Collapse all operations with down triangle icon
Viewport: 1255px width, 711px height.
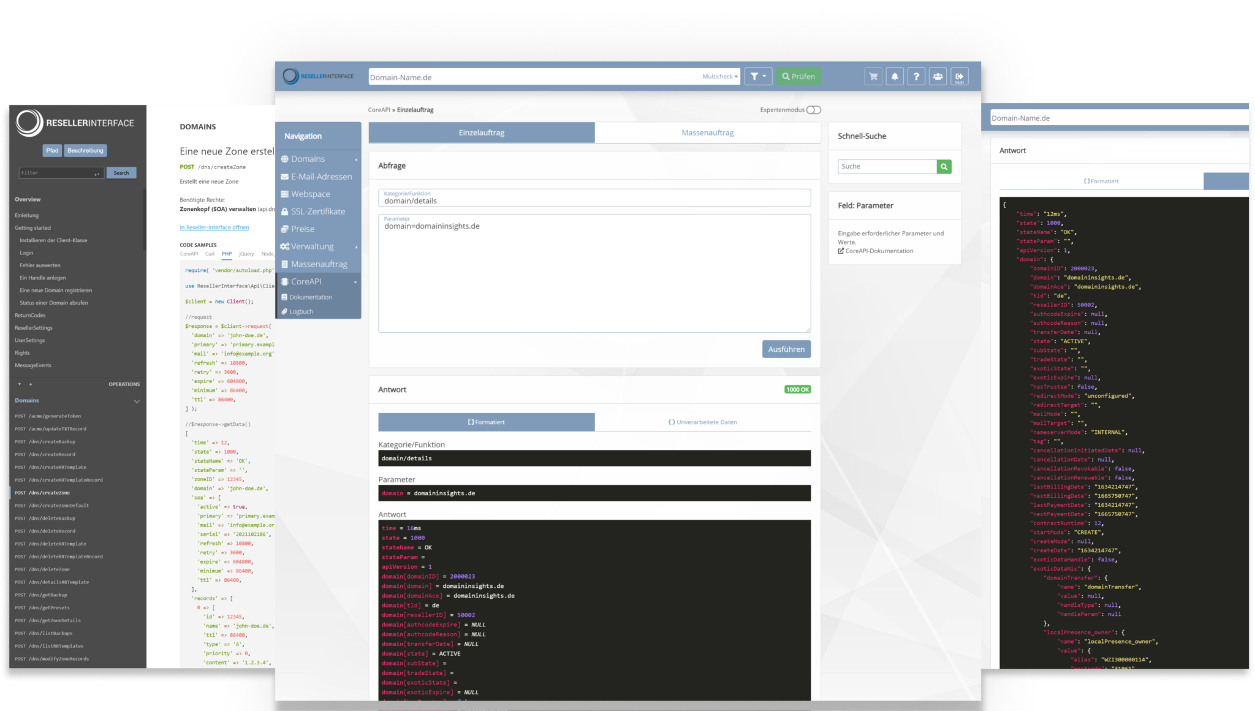[x=20, y=384]
